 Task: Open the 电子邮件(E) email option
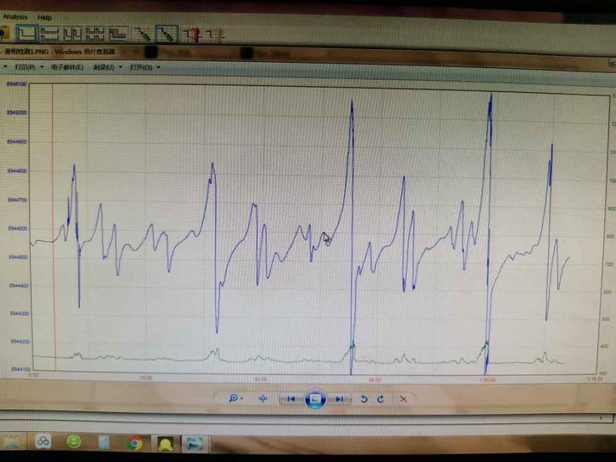coord(67,68)
